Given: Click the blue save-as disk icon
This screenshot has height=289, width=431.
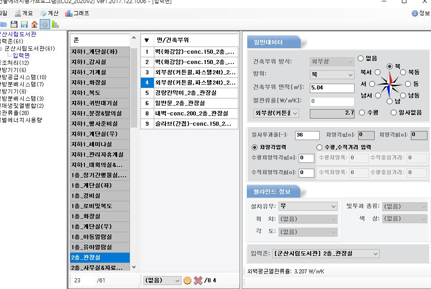Looking at the screenshot, I should pos(24,24).
